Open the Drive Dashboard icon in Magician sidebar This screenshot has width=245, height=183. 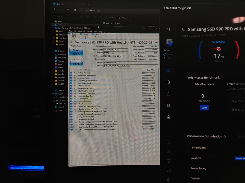tap(168, 71)
